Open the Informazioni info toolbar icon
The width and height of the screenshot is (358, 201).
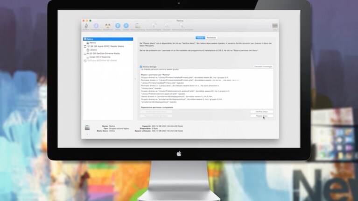coord(96,26)
